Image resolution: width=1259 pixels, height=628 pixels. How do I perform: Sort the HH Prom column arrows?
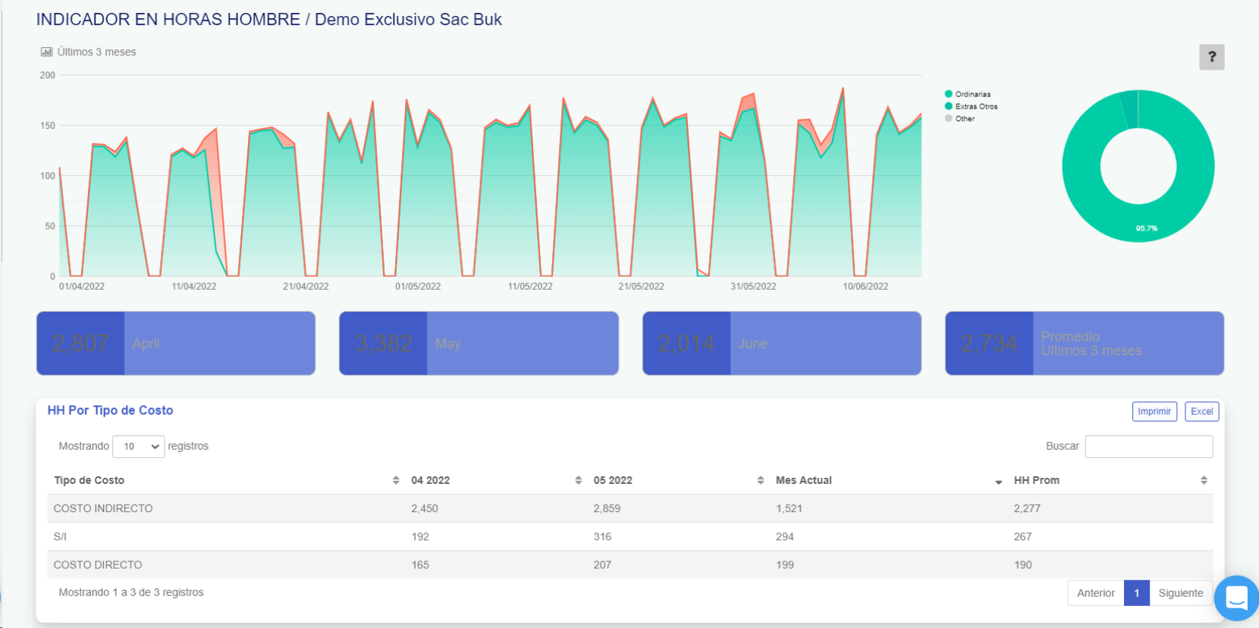(1204, 480)
